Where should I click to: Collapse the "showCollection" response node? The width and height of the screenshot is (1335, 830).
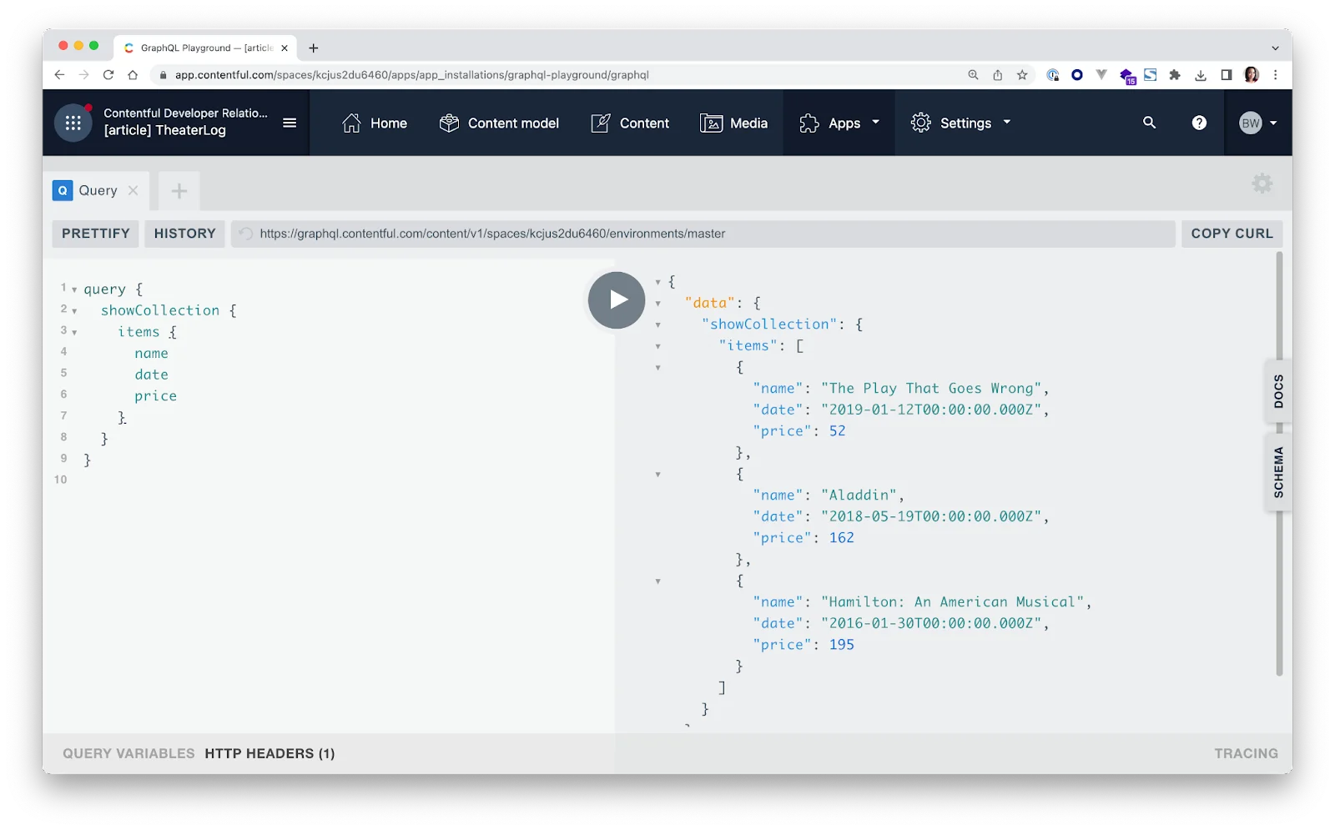coord(657,325)
